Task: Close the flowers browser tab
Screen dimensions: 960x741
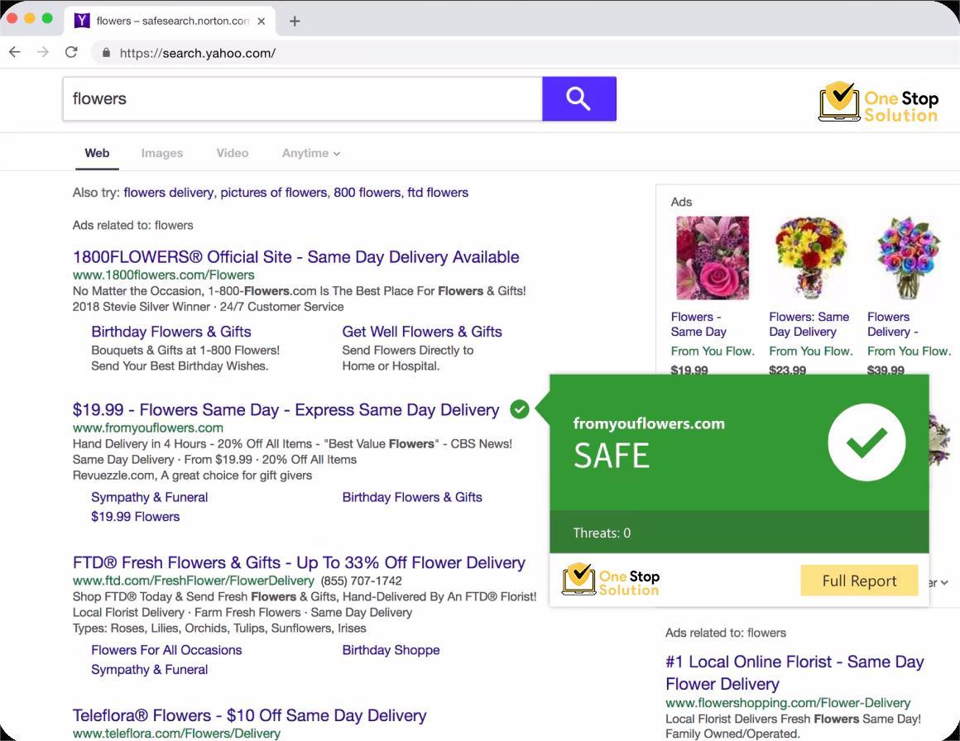Action: coord(262,21)
